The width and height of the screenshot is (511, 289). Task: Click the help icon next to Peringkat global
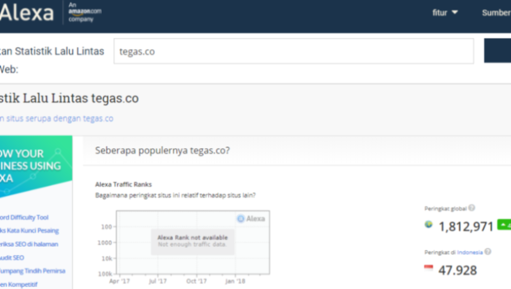click(x=472, y=208)
